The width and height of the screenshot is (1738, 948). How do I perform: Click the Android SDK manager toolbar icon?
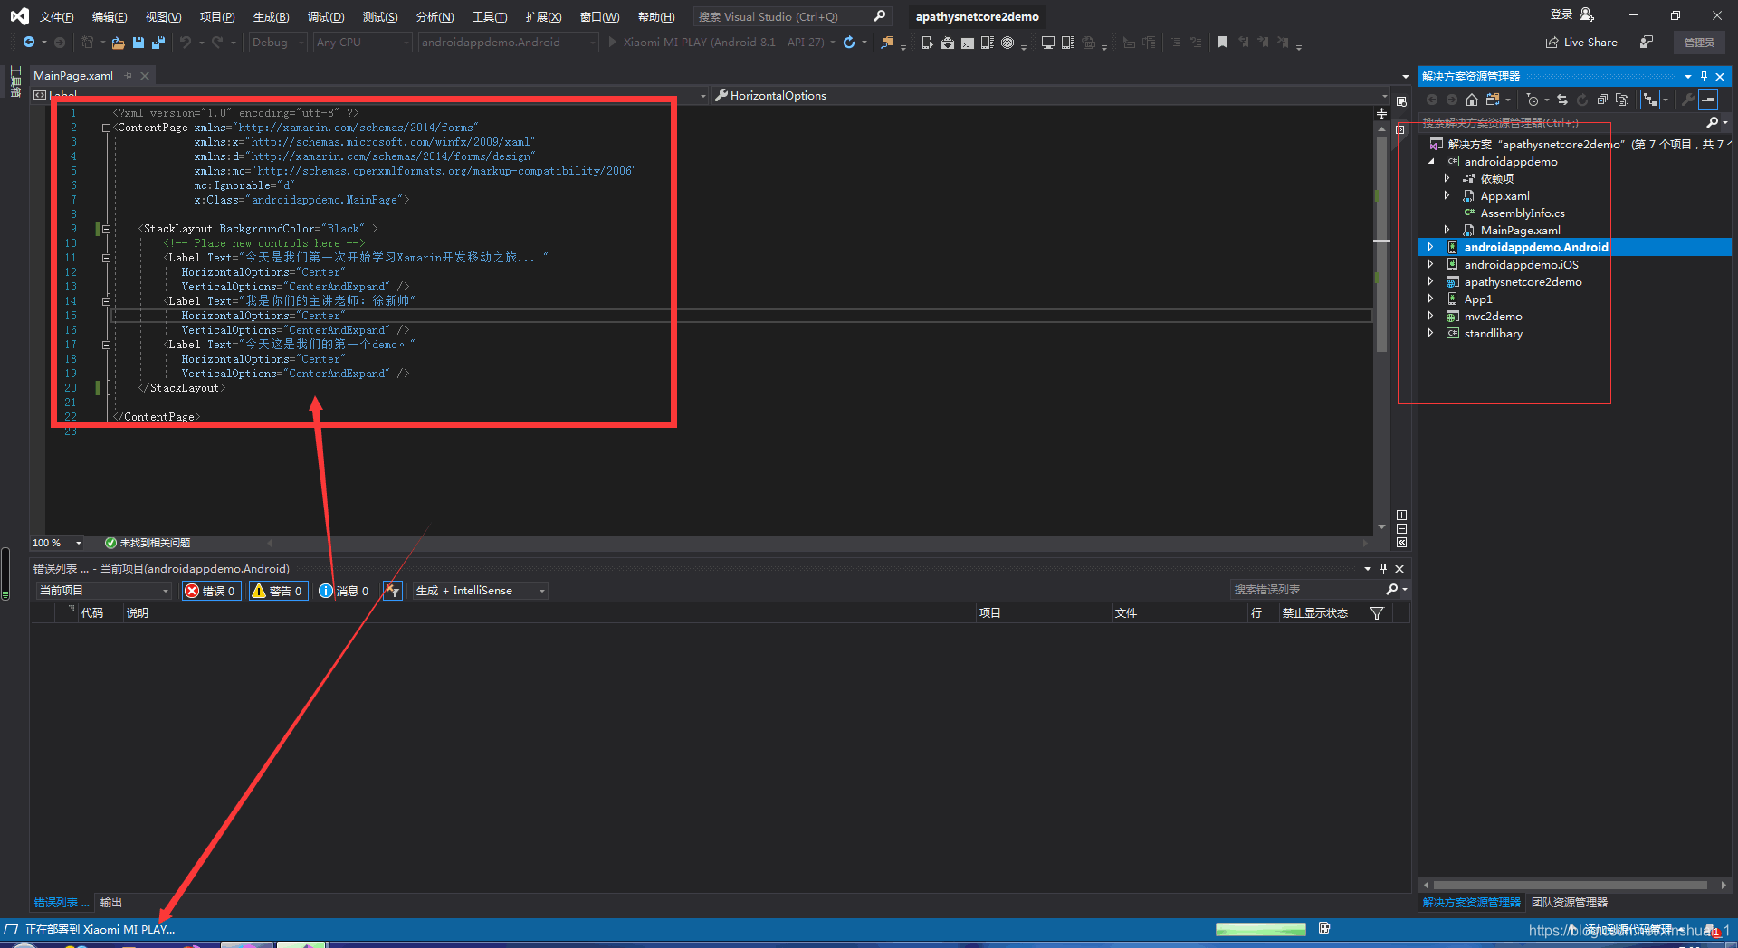coord(947,43)
